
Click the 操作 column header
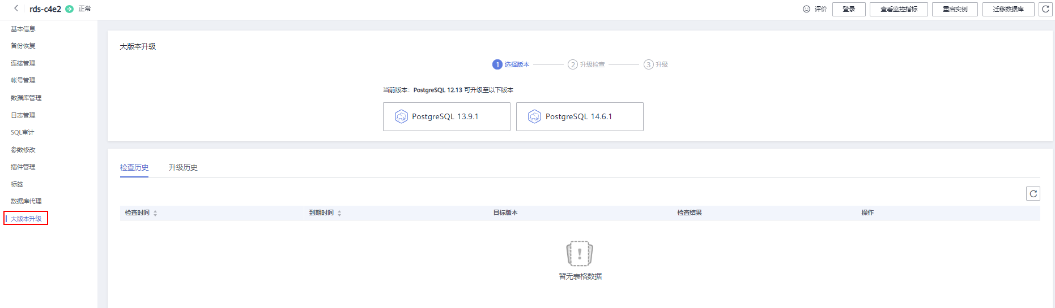pyautogui.click(x=867, y=213)
